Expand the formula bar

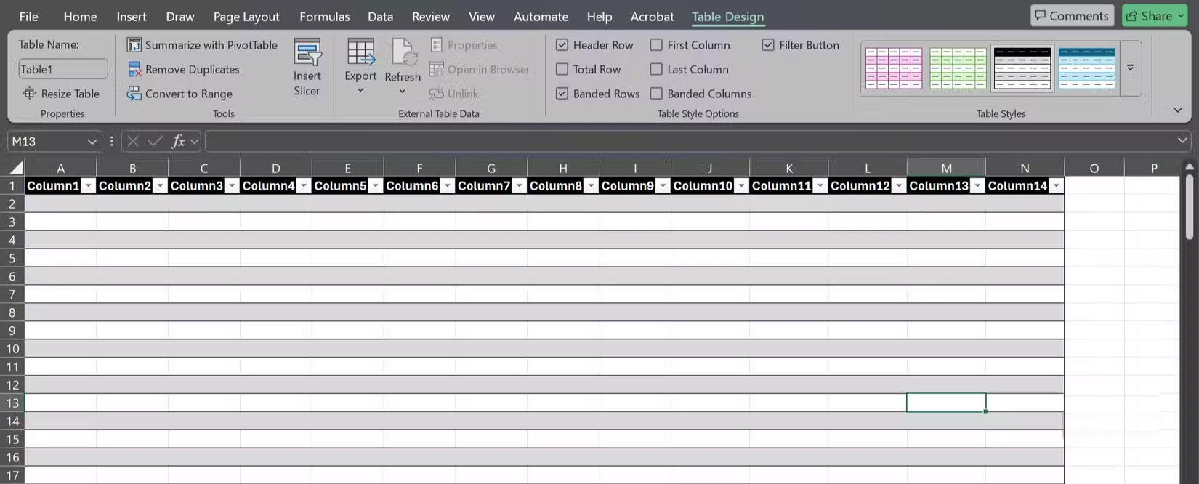(1182, 140)
